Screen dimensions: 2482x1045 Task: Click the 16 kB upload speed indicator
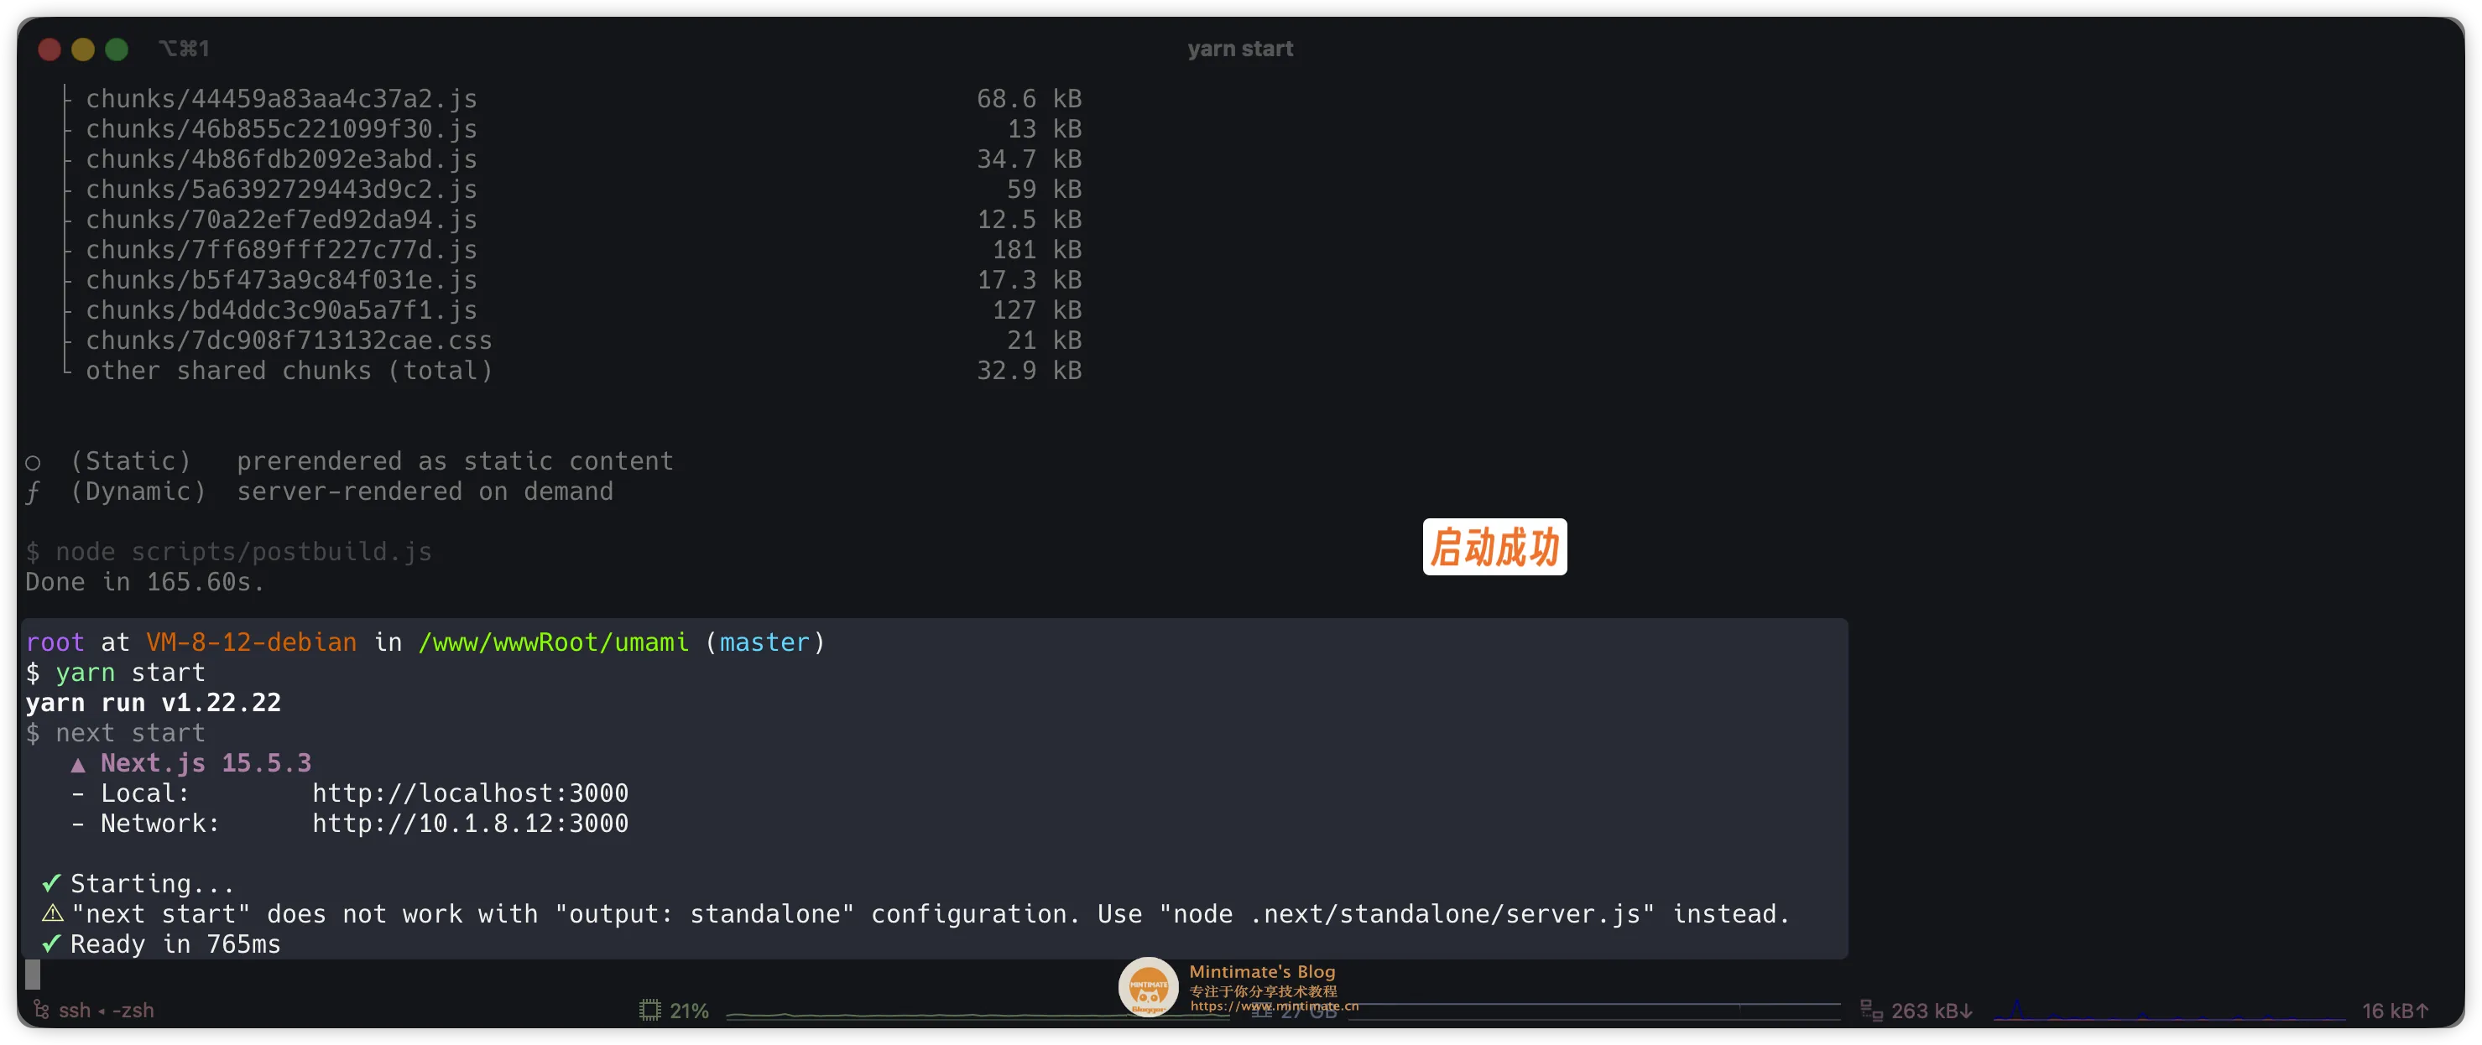(x=2395, y=1011)
